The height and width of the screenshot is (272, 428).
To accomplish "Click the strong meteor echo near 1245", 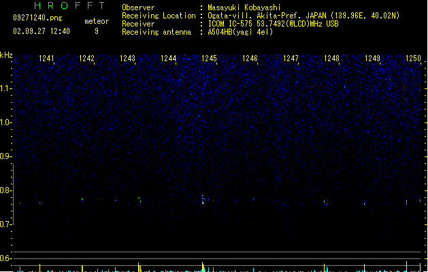I will coord(203,200).
